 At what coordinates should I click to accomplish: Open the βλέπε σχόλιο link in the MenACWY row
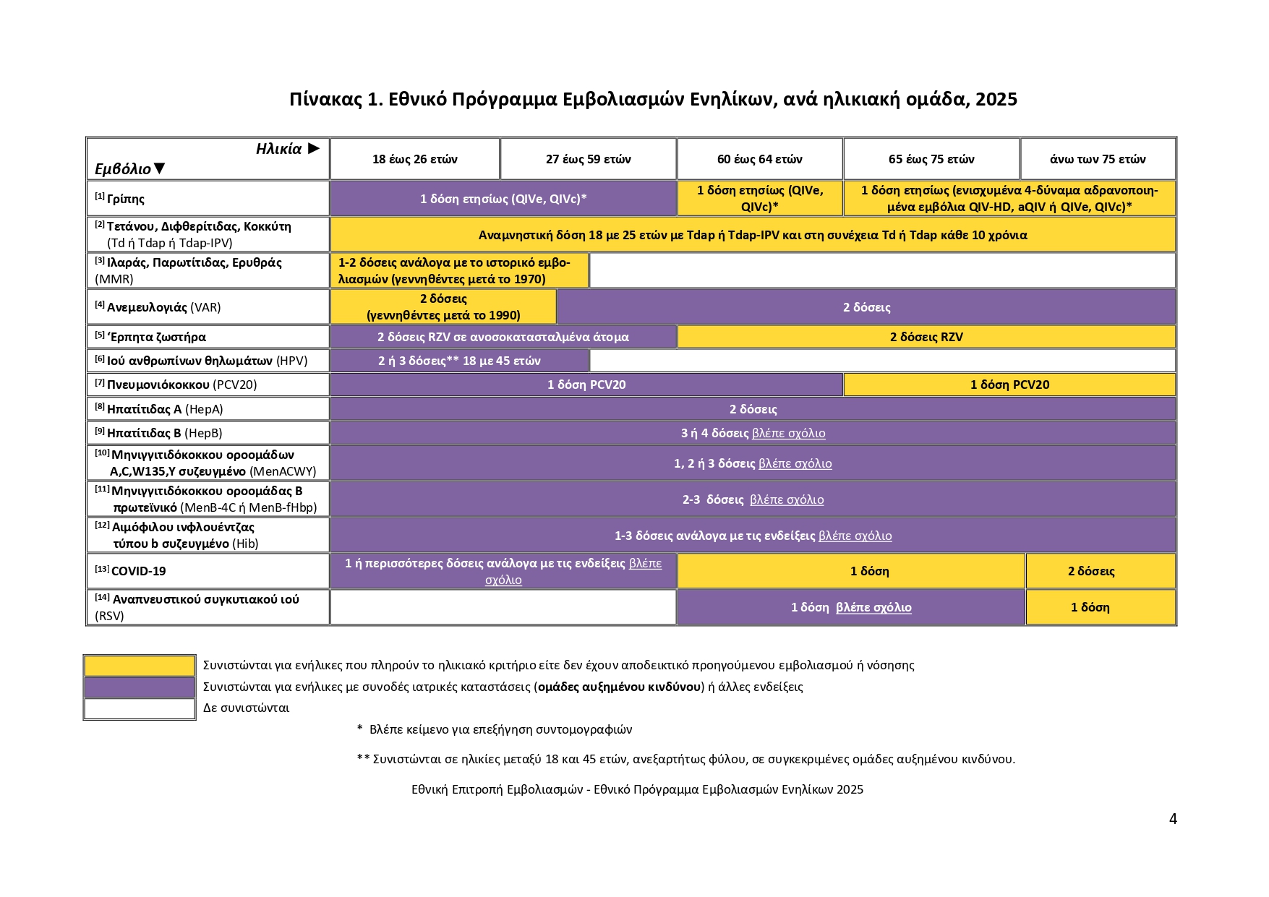coord(795,463)
